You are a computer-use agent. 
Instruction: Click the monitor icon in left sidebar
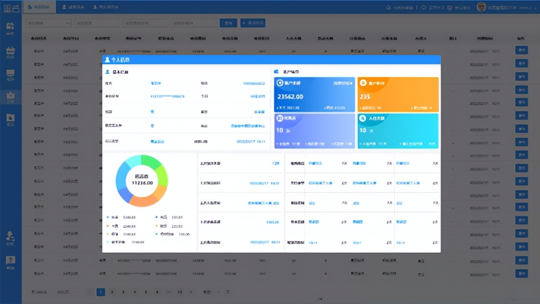(10, 75)
